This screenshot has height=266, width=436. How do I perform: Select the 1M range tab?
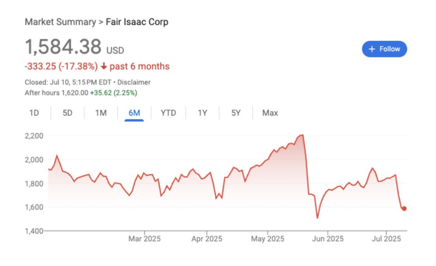pos(101,113)
